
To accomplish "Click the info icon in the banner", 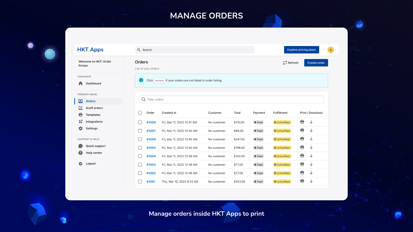I will pos(141,80).
